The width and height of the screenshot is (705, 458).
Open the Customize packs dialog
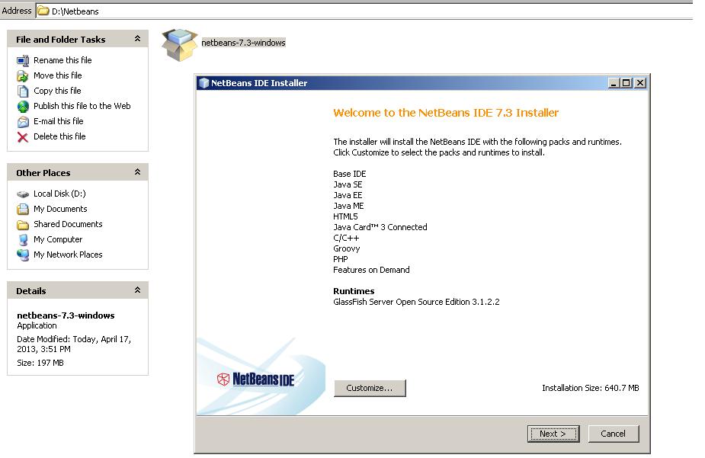click(370, 388)
